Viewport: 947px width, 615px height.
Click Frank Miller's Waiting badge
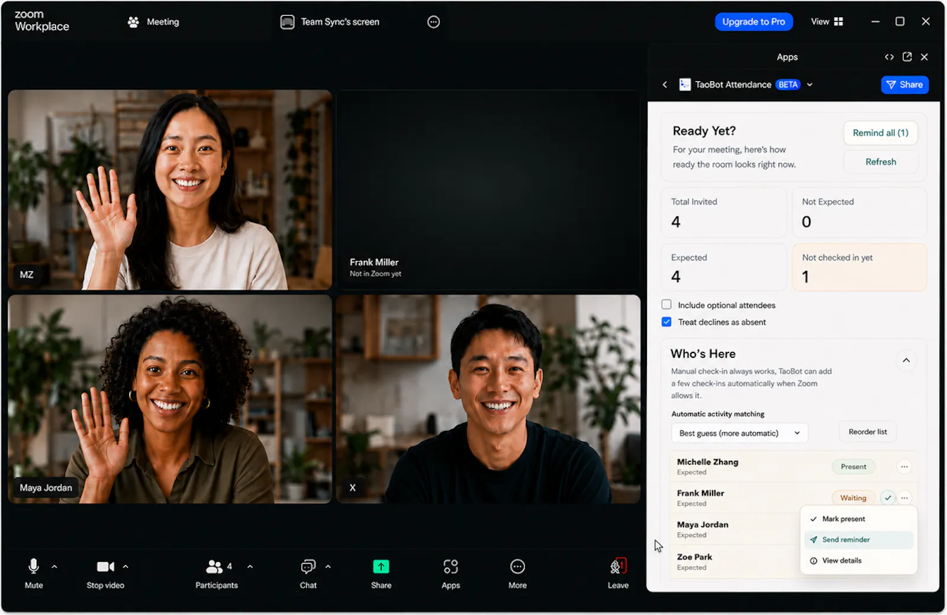point(853,498)
